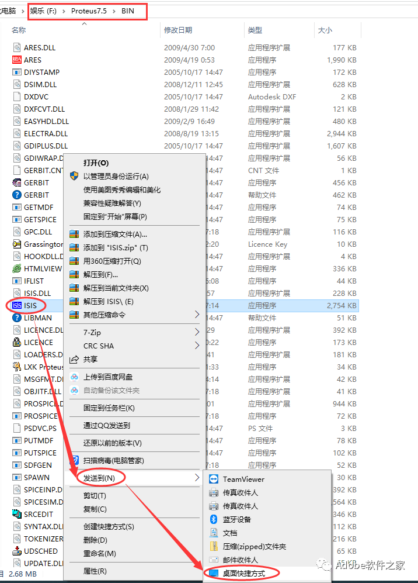418x583 pixels.
Task: Click the shield icon for 以管理员身份运行
Action: tap(74, 176)
